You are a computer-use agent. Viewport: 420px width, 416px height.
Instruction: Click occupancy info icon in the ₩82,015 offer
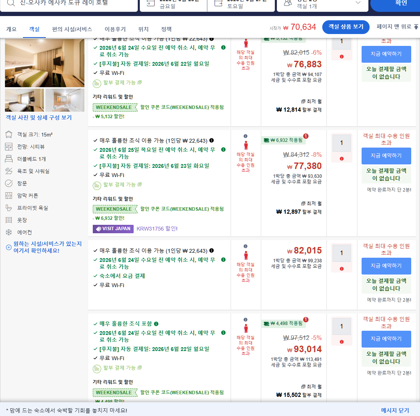246,246
